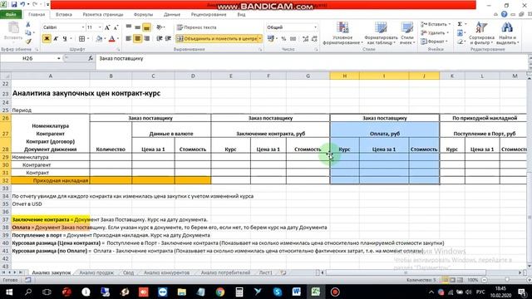Open Chrome from the Windows taskbar

[219, 292]
